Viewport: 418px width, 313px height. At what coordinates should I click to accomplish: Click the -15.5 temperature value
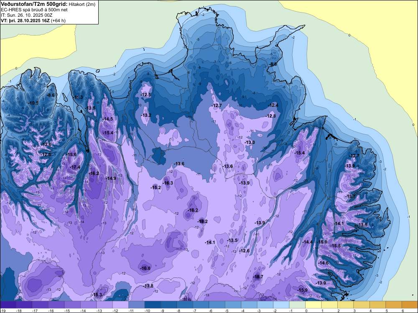tap(336, 246)
